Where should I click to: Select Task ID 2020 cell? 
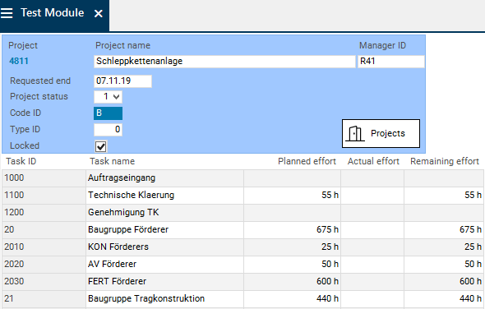[x=44, y=265]
